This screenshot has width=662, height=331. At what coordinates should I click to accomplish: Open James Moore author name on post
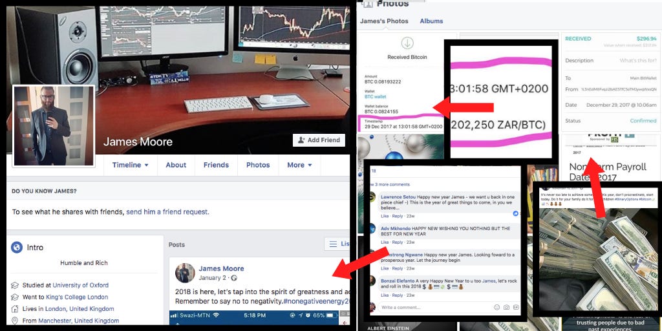[221, 268]
